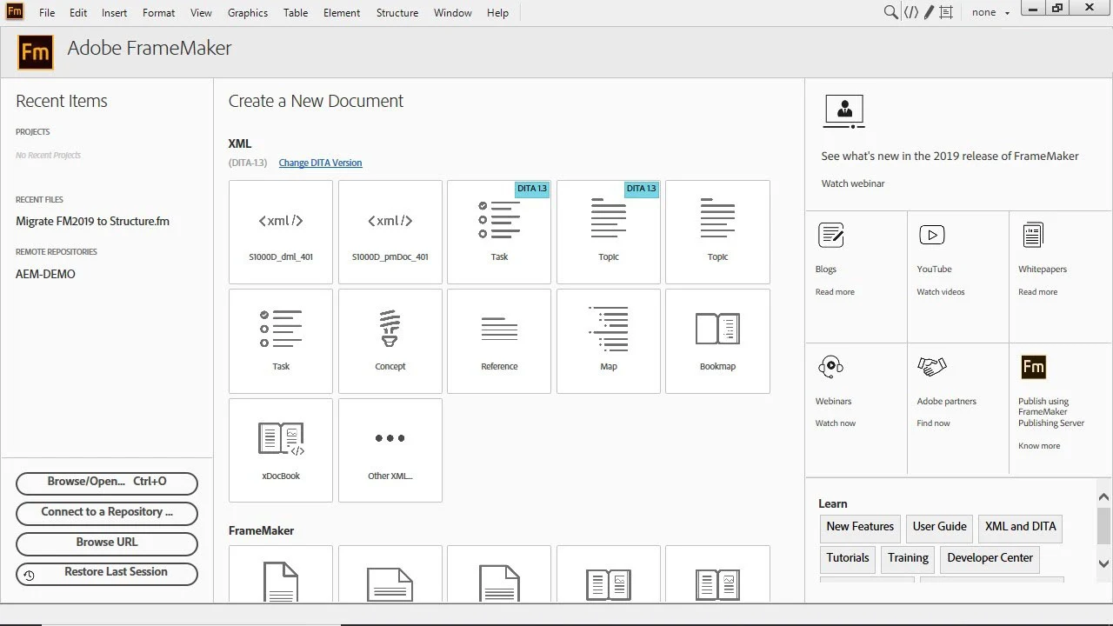
Task: Click Restore Last Session button
Action: click(x=107, y=574)
